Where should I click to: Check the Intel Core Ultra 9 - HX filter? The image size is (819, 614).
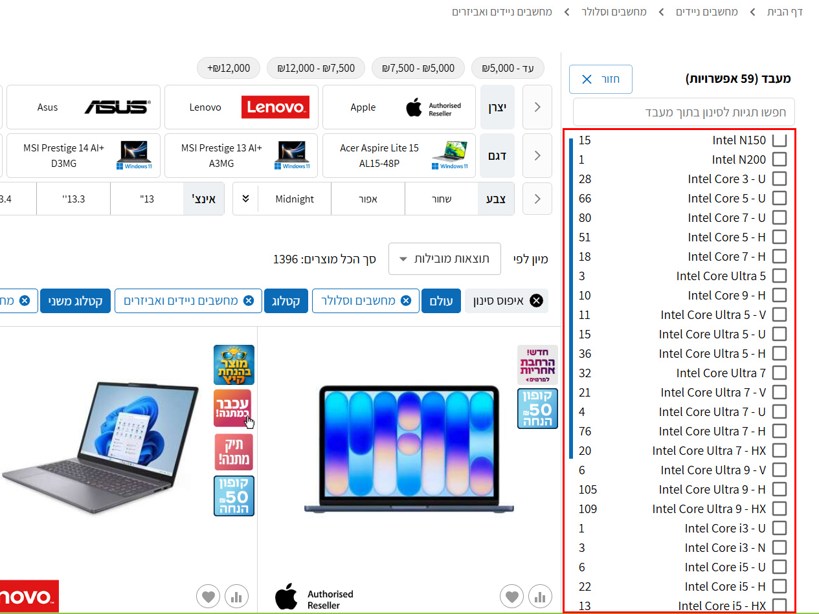pos(780,509)
